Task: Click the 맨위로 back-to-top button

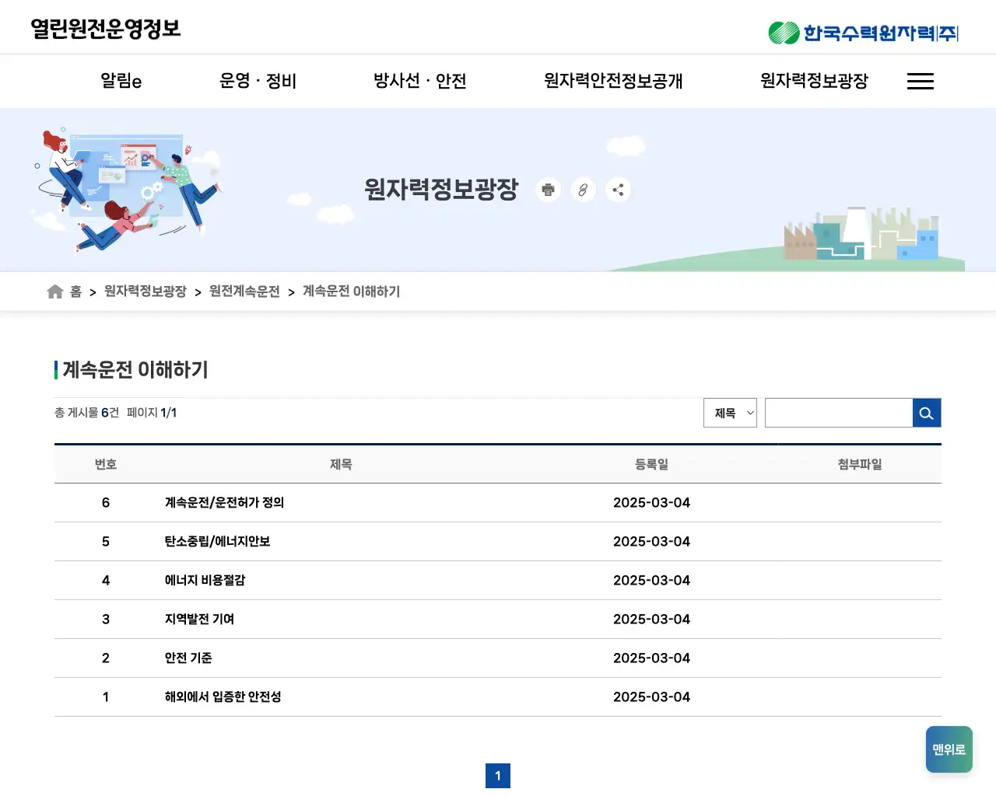Action: [949, 749]
